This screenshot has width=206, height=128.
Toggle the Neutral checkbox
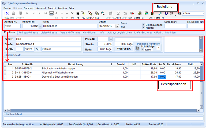(x=144, y=28)
